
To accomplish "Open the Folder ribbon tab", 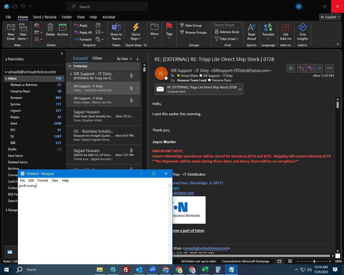I will click(x=67, y=17).
